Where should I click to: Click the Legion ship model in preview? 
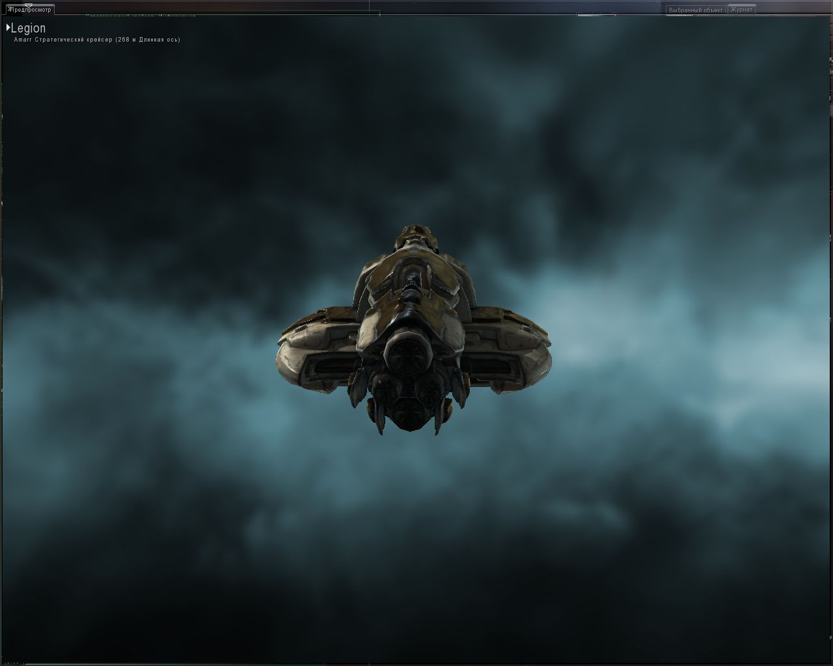pyautogui.click(x=415, y=330)
